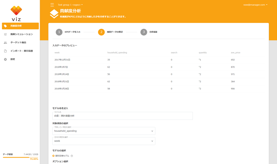Viewport: 277px width, 164px height.
Task: Open the 設定 menu item
Action: [20, 59]
